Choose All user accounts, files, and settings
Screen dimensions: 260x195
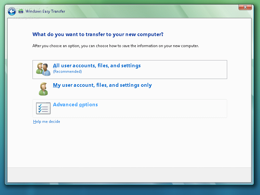tap(130, 70)
